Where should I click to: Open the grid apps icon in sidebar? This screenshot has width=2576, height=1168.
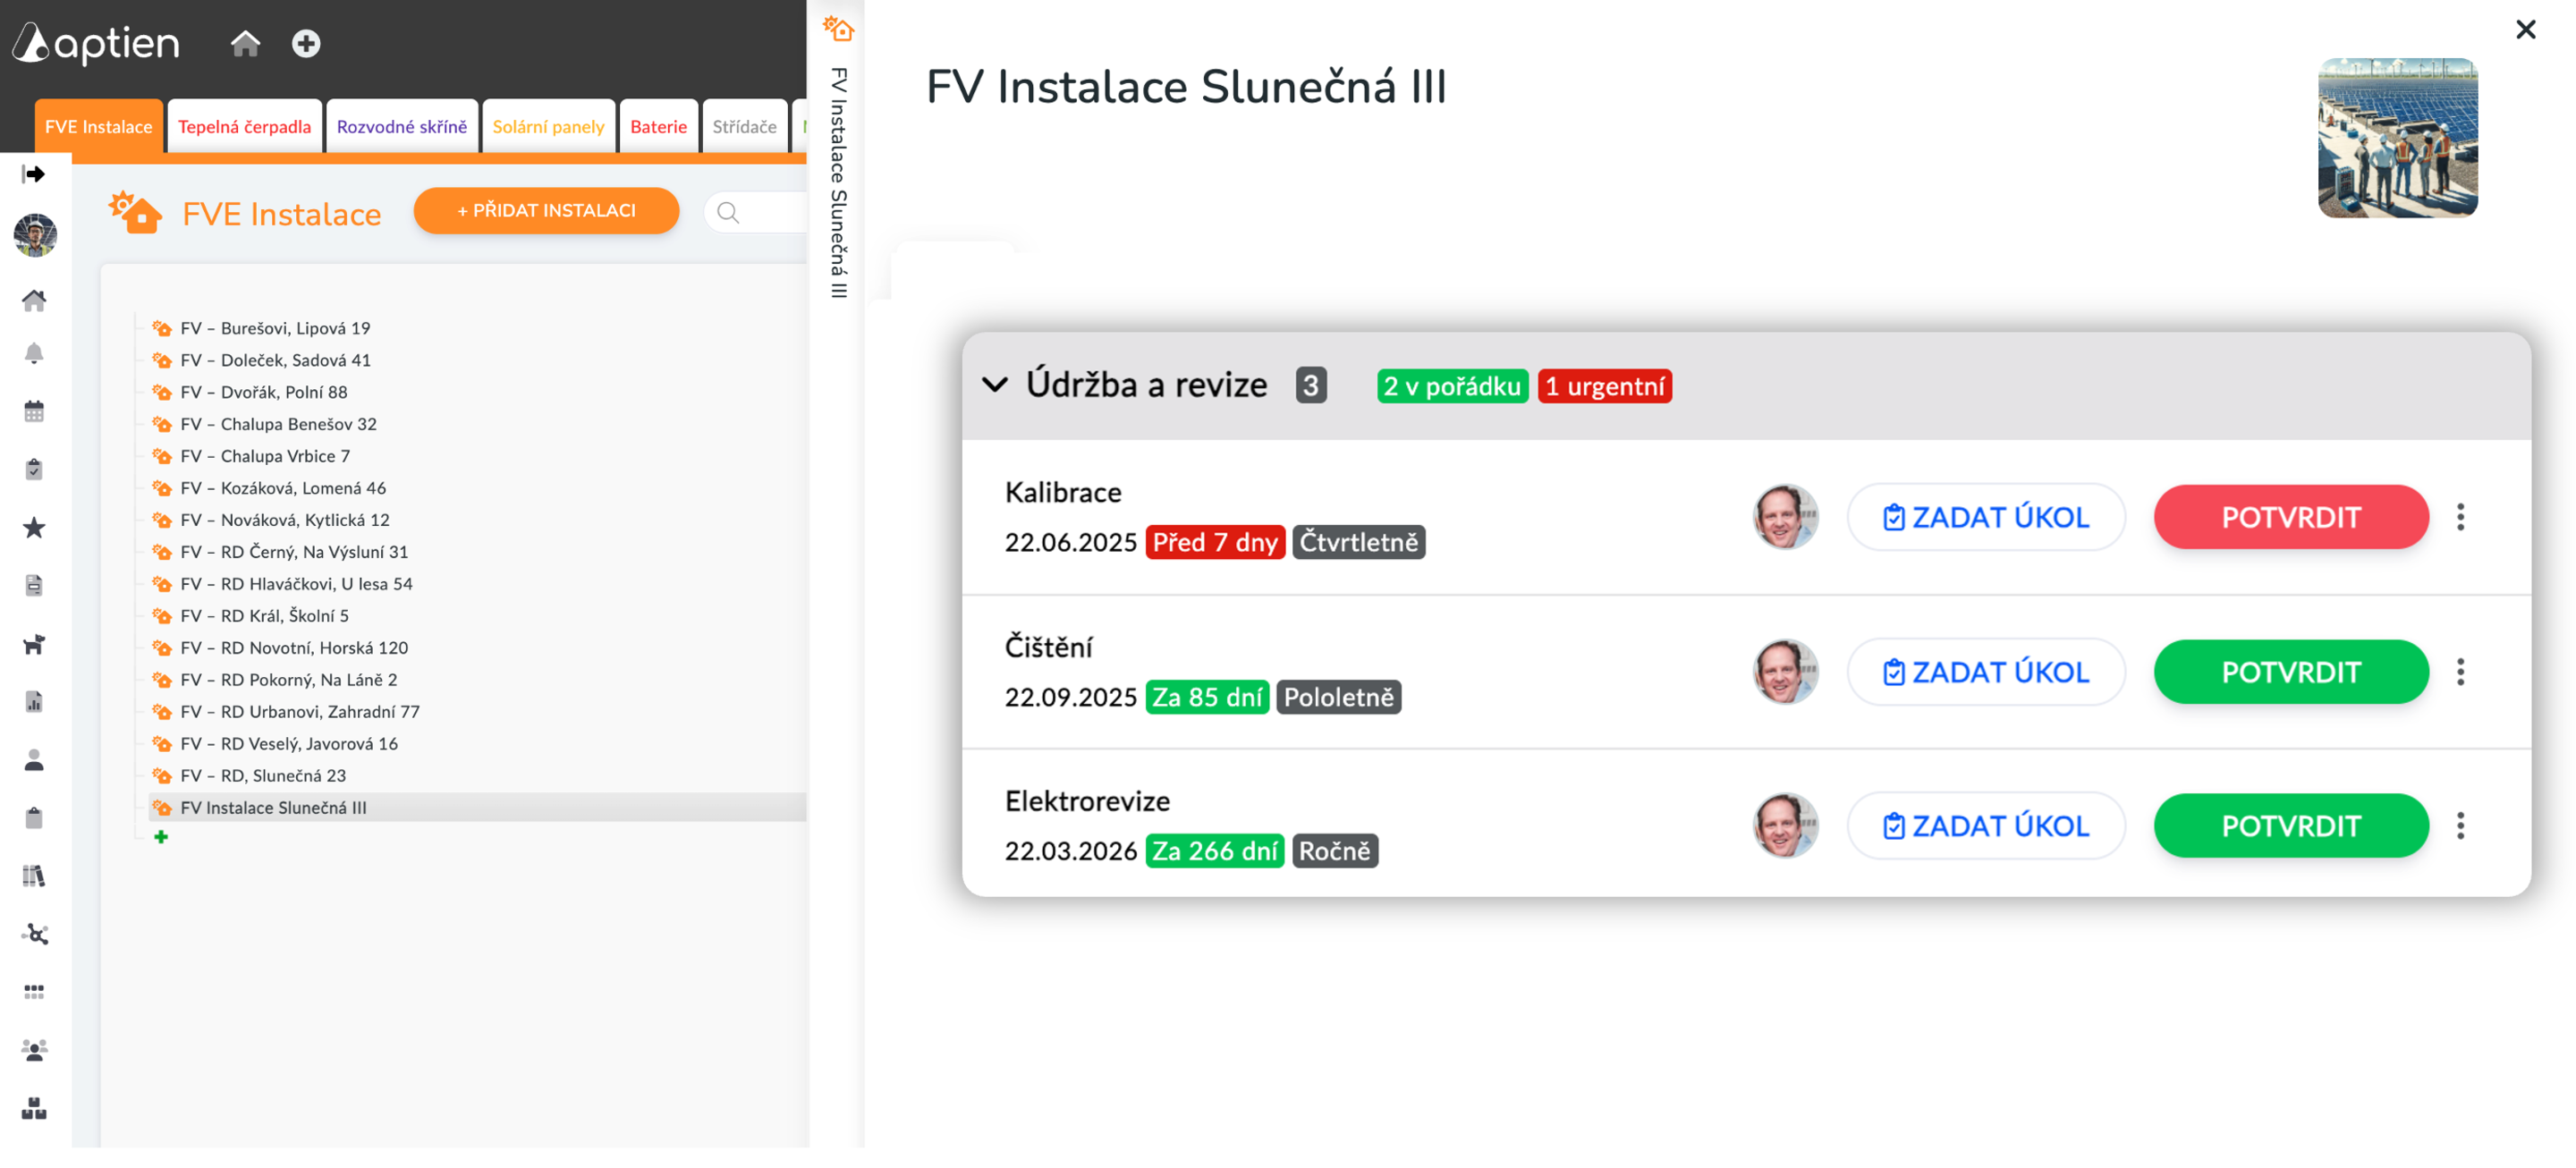click(34, 992)
